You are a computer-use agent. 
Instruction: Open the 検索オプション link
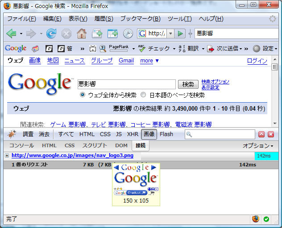[215, 82]
